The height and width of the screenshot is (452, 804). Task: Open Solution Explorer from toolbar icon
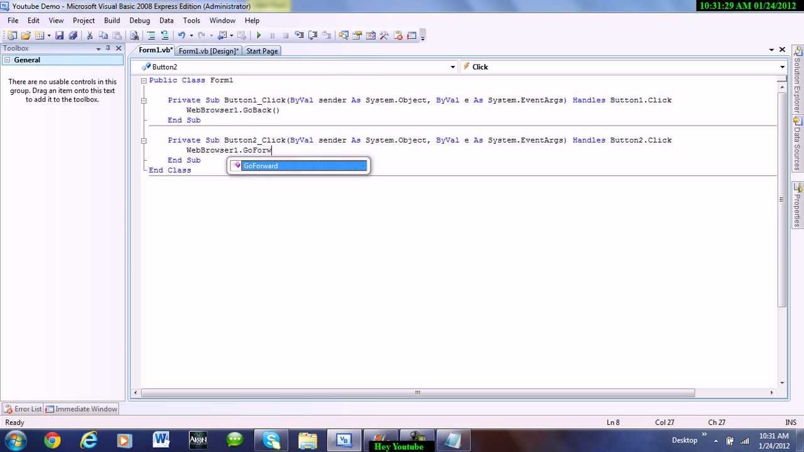[x=343, y=36]
